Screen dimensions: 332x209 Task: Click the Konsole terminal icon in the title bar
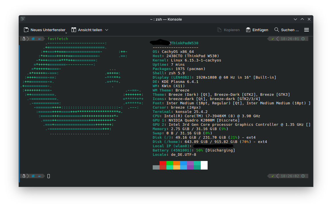(23, 19)
